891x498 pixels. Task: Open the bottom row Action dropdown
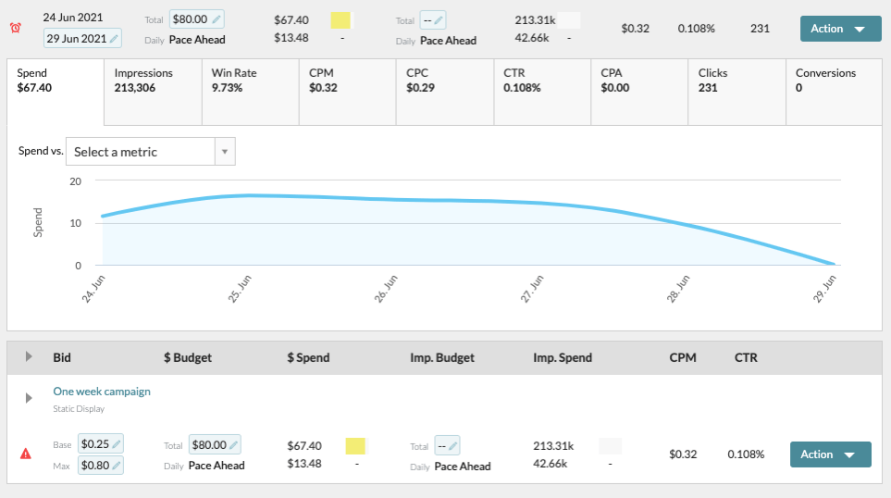coord(830,454)
